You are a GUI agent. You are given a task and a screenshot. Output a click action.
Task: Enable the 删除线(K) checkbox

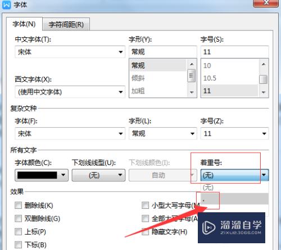(x=18, y=206)
